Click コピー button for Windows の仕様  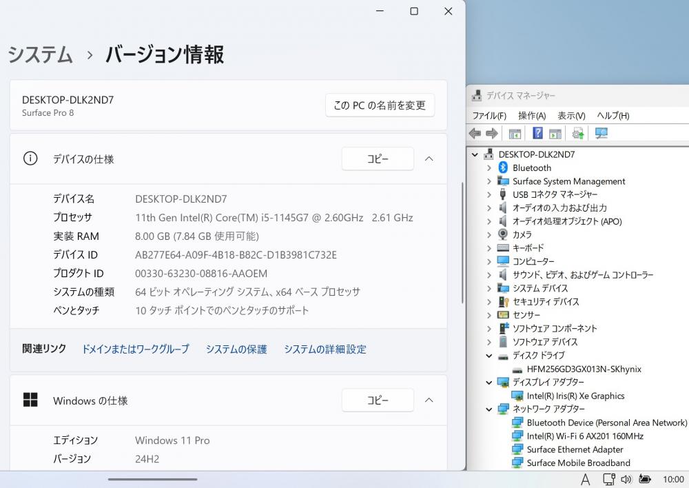click(x=378, y=400)
